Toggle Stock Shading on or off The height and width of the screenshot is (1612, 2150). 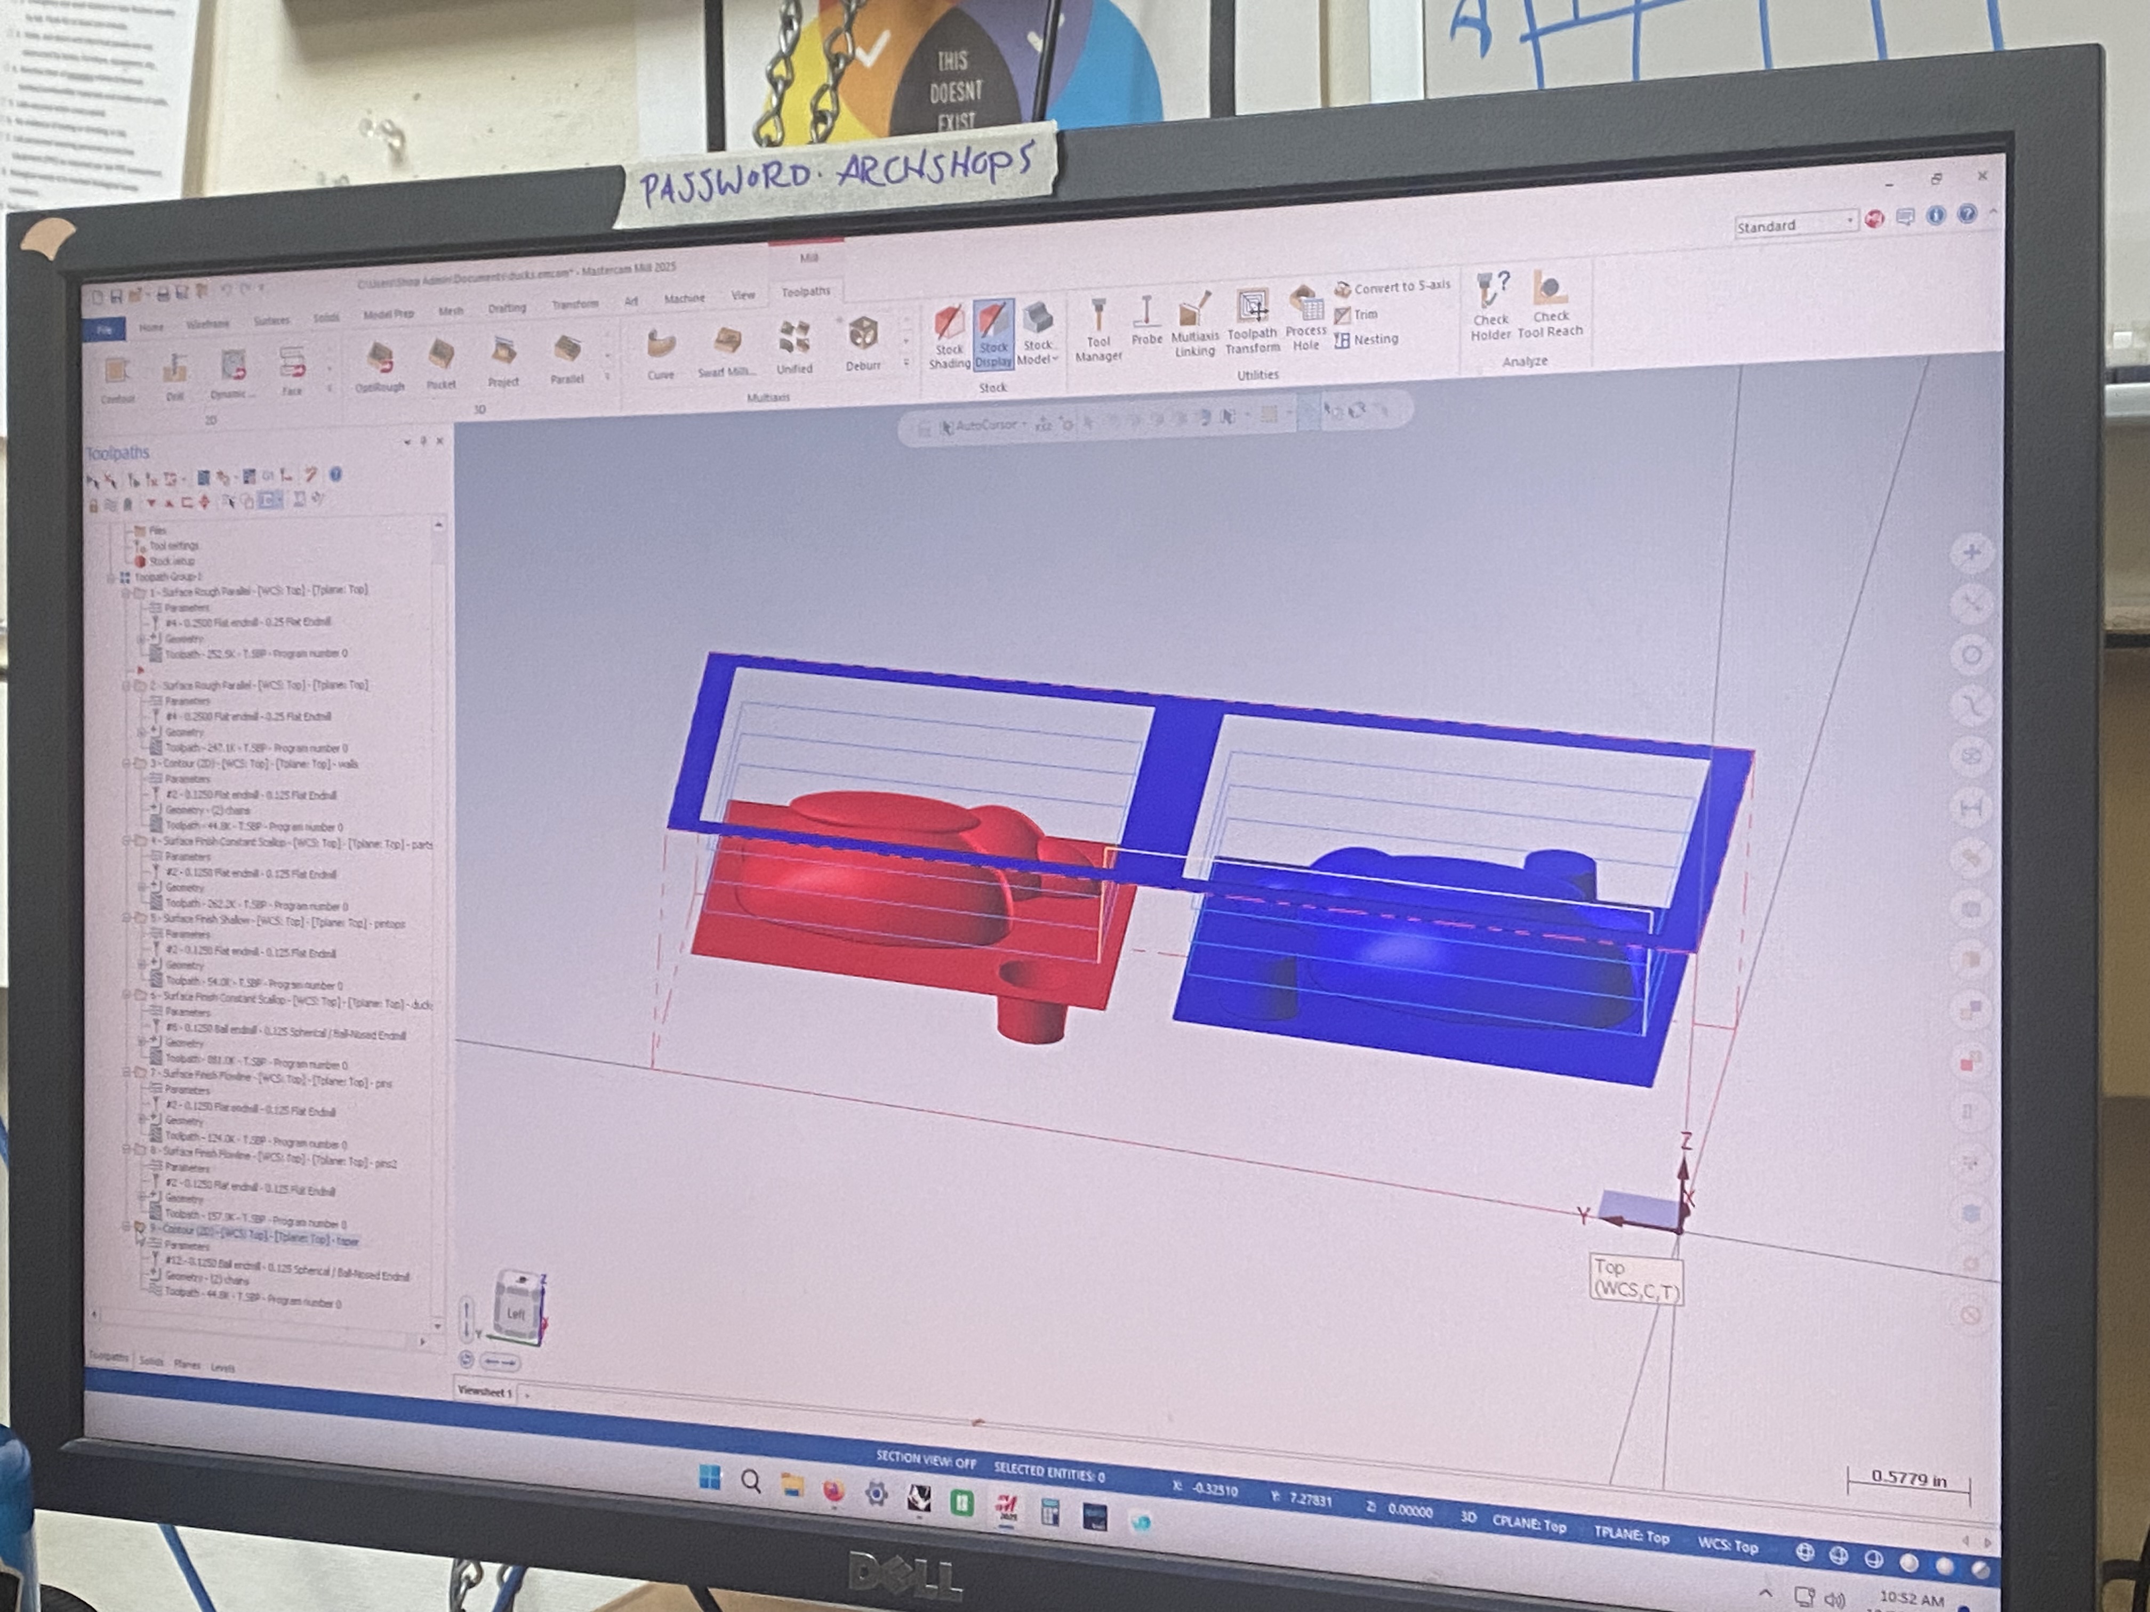coord(949,337)
